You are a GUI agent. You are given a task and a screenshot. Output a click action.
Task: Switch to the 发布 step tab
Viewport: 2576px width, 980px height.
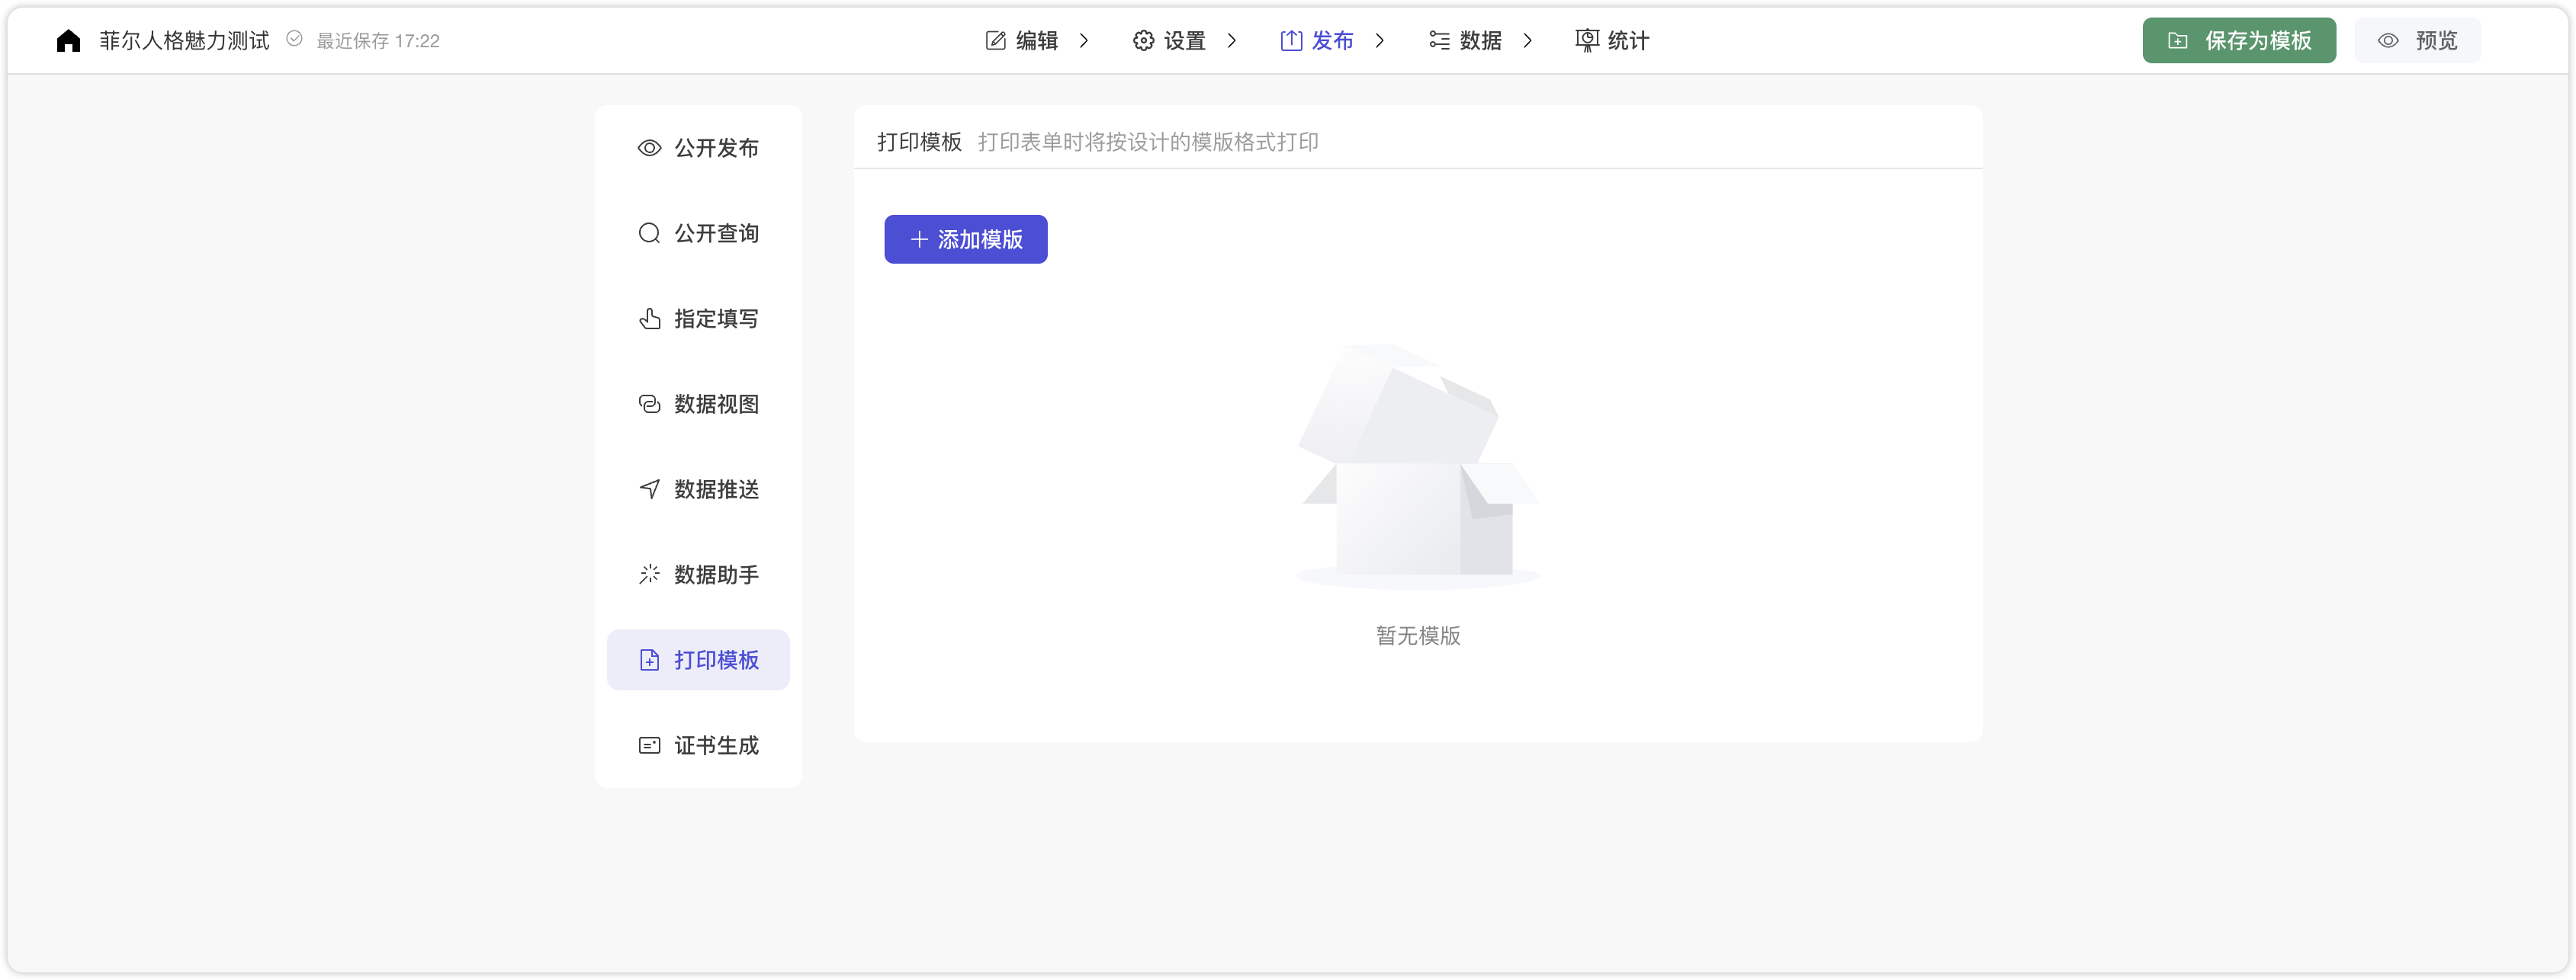pos(1317,40)
